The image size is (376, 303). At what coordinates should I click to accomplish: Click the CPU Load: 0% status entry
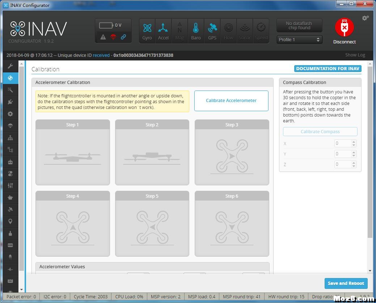129,296
